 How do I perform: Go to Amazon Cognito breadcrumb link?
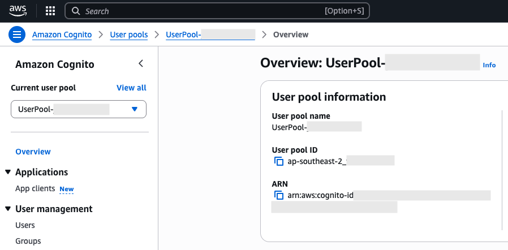click(62, 35)
